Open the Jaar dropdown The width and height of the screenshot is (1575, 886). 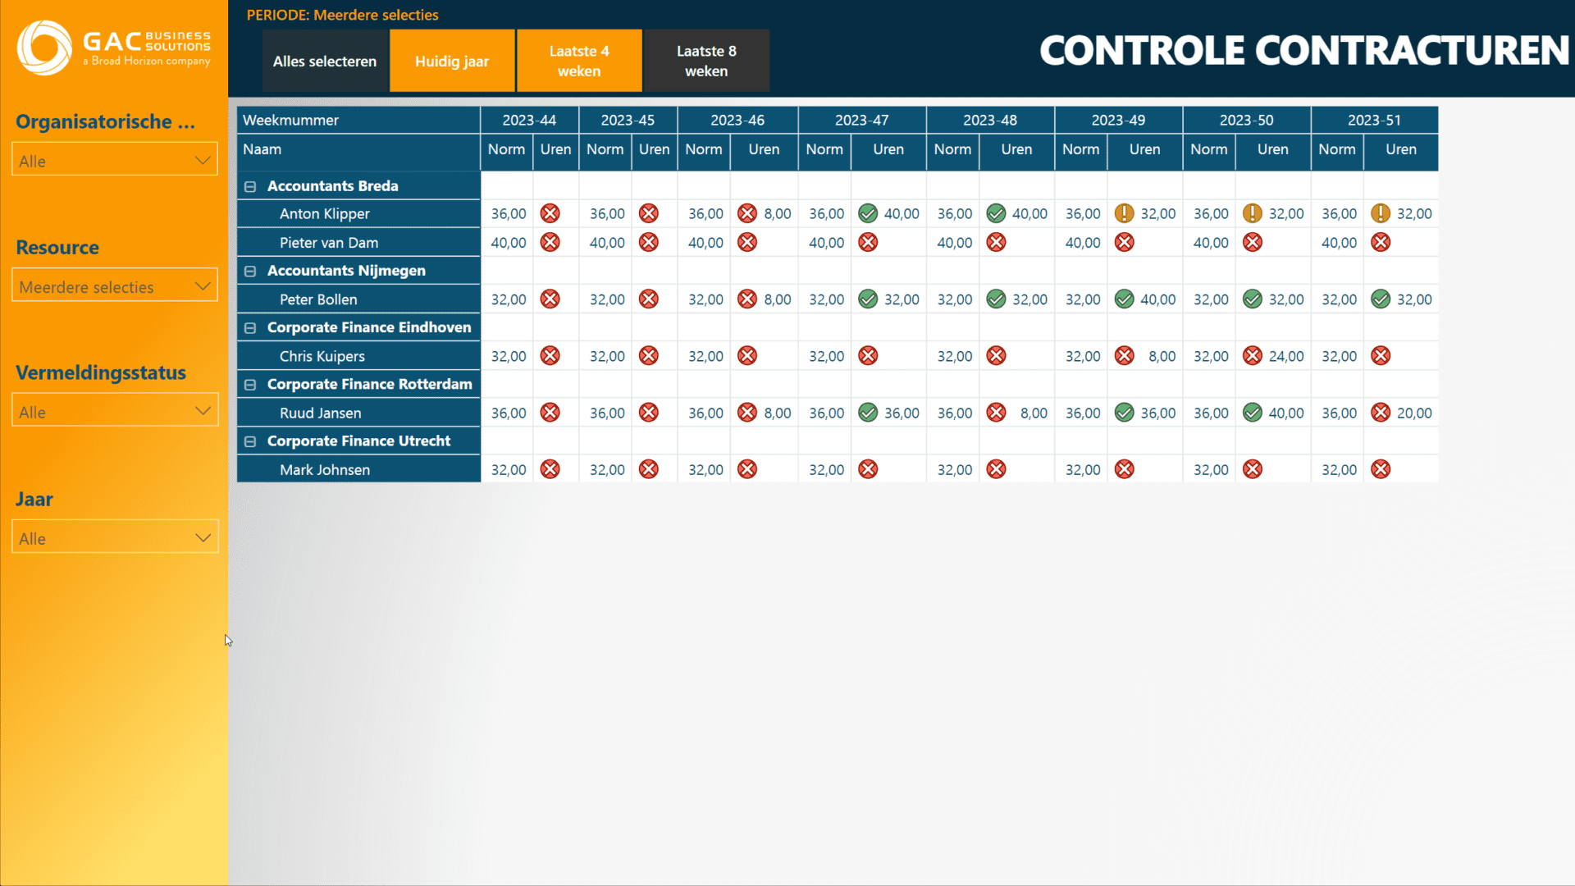tap(115, 537)
